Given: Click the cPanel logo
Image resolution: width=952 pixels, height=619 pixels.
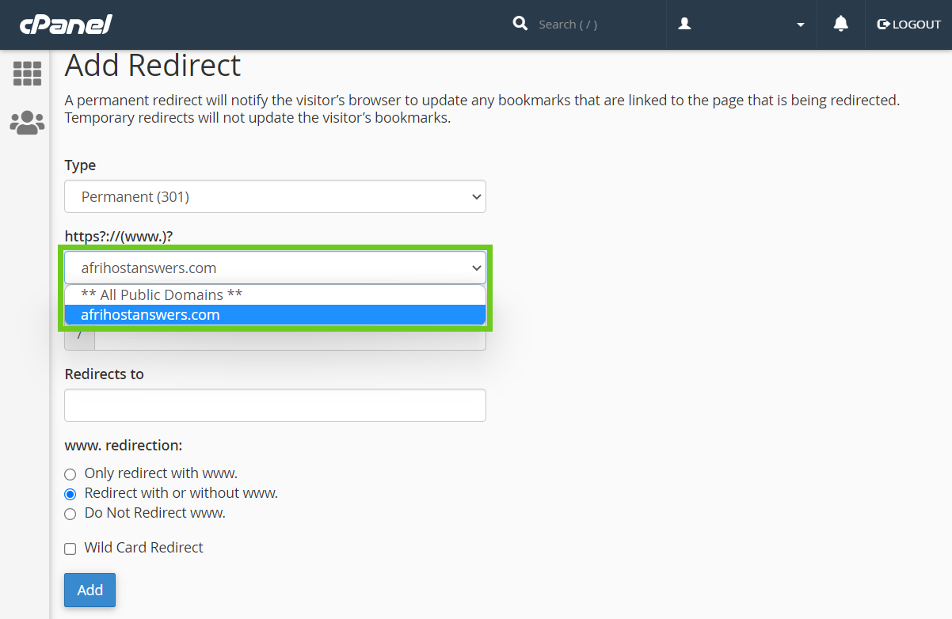Looking at the screenshot, I should point(66,25).
